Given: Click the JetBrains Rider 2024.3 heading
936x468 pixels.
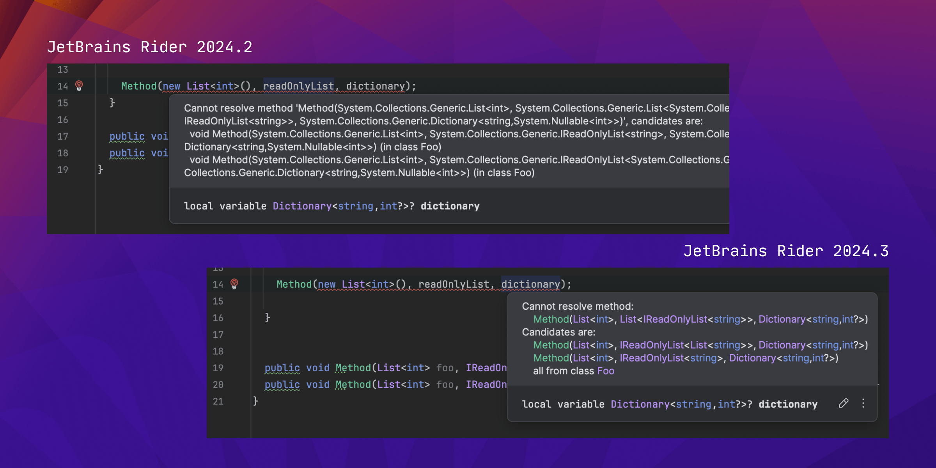Looking at the screenshot, I should tap(786, 251).
